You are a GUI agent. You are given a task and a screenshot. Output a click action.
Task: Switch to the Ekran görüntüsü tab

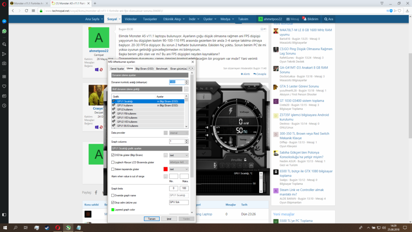pyautogui.click(x=179, y=69)
